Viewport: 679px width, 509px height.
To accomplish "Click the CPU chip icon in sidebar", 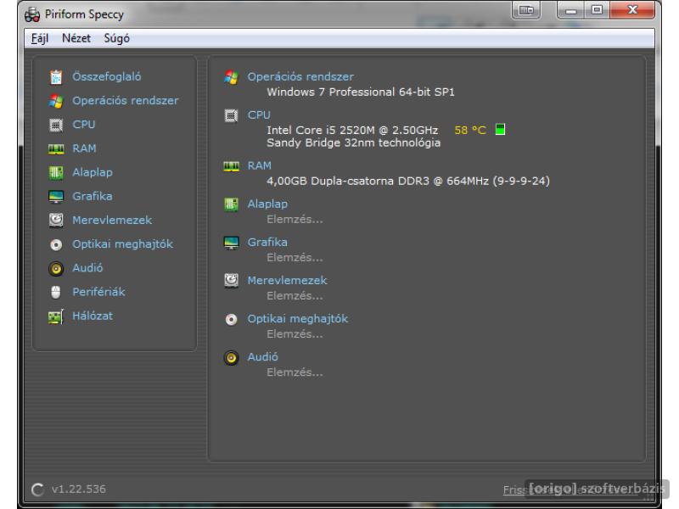I will click(x=56, y=125).
